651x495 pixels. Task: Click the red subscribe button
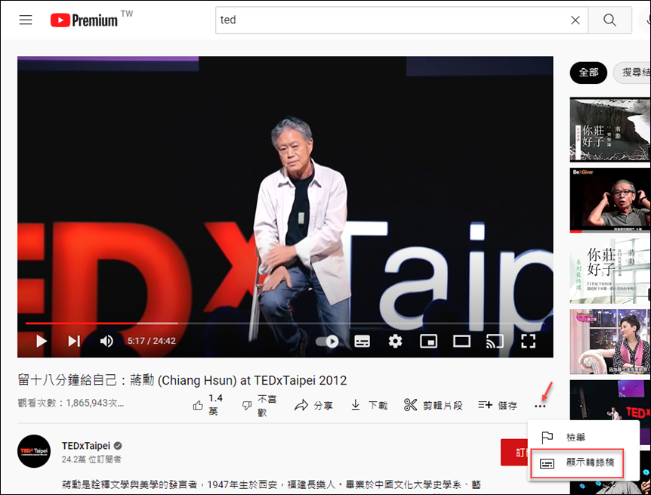point(514,452)
